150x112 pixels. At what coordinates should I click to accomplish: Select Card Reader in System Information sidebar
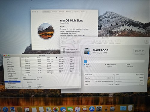click(x=11, y=66)
